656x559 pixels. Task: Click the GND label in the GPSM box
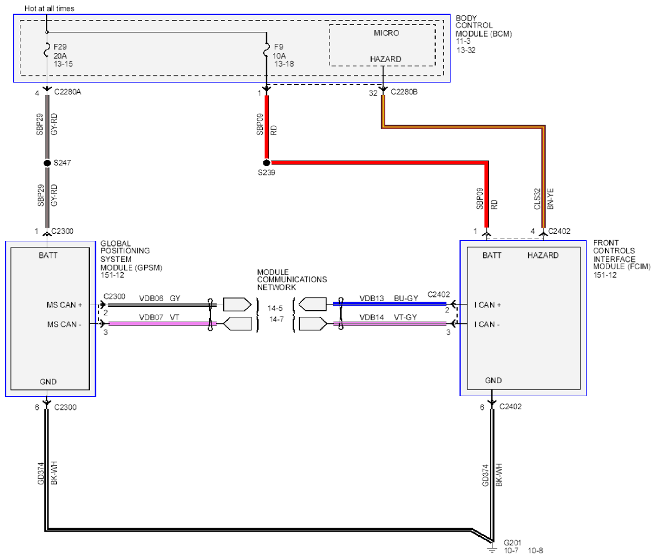[48, 382]
